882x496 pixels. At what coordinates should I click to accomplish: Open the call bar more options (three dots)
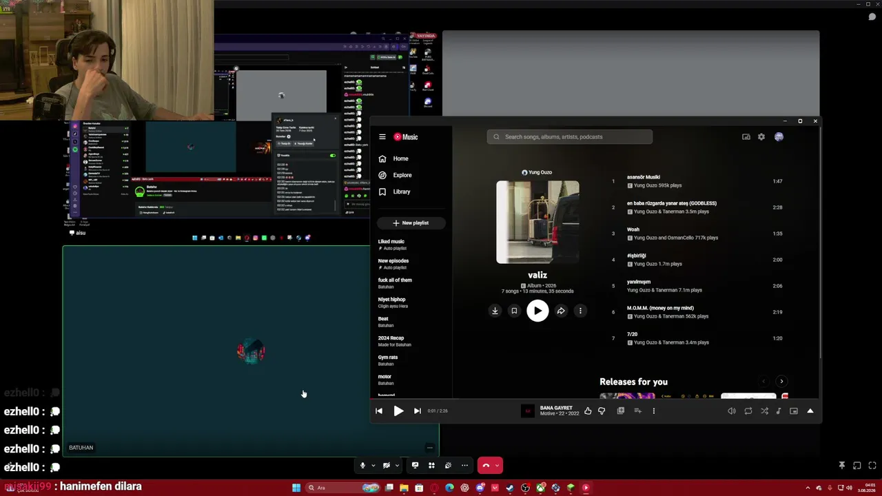pos(464,466)
